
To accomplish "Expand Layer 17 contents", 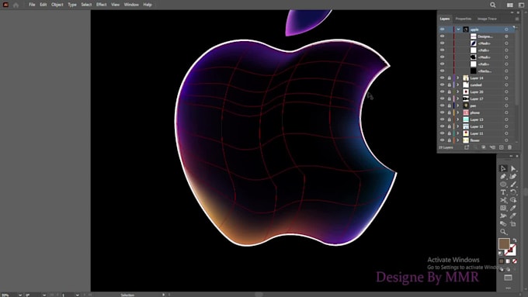I will pyautogui.click(x=458, y=98).
